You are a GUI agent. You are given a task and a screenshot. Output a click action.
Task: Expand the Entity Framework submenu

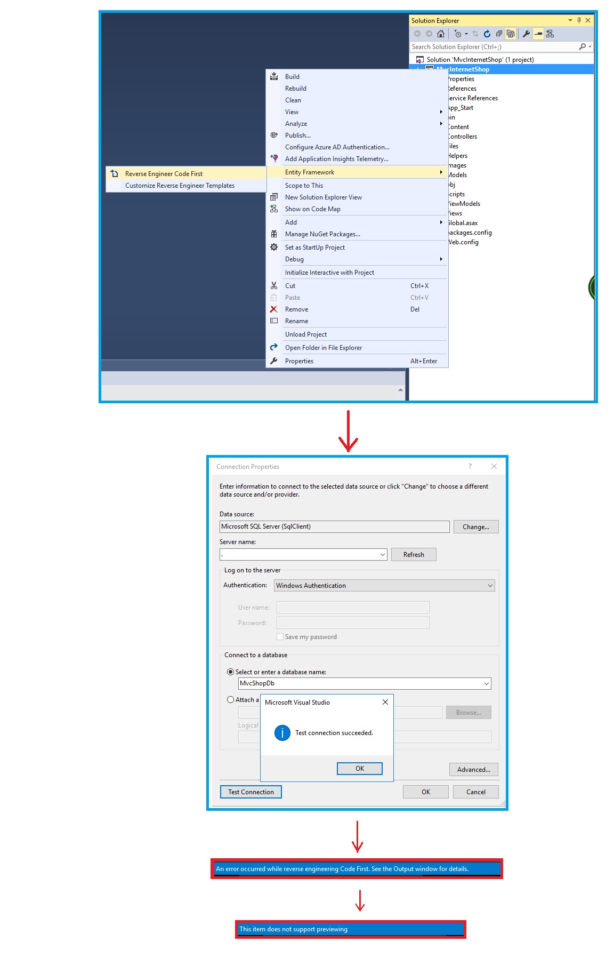(441, 172)
